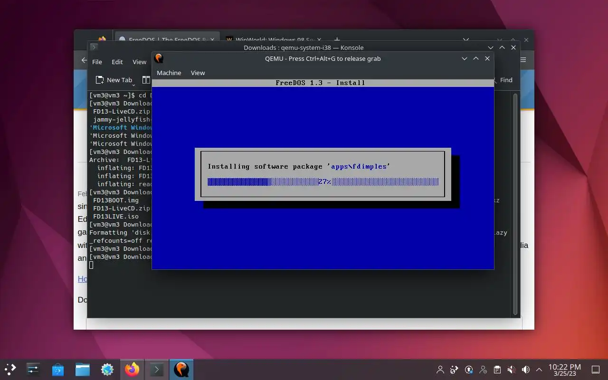This screenshot has width=608, height=380.
Task: Open the software updates tray icon
Action: point(469,370)
